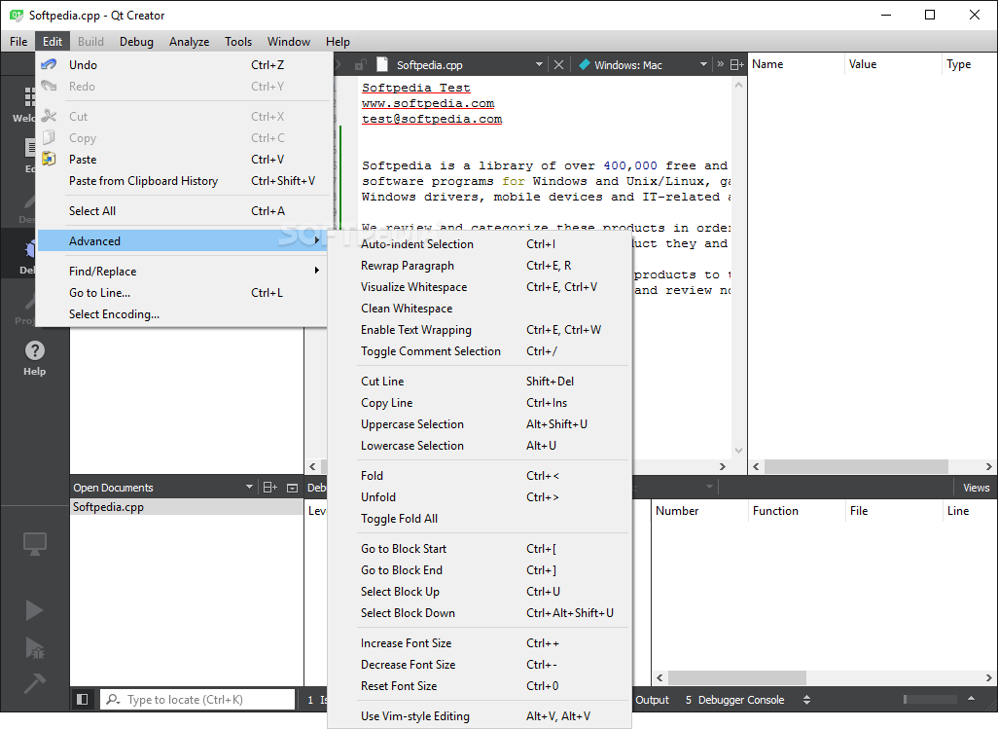998x729 pixels.
Task: Open the Tools menu
Action: (x=238, y=42)
